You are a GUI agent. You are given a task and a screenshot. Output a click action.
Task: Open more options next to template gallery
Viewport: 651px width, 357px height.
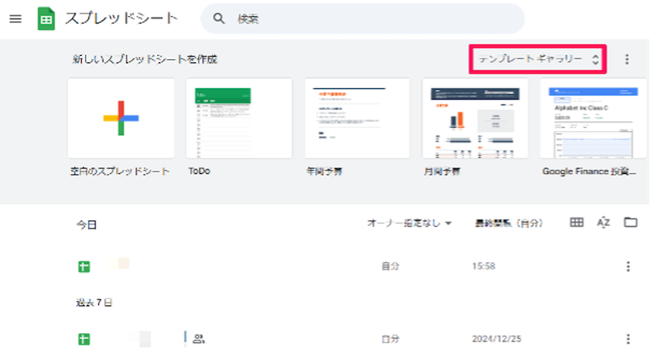(627, 59)
